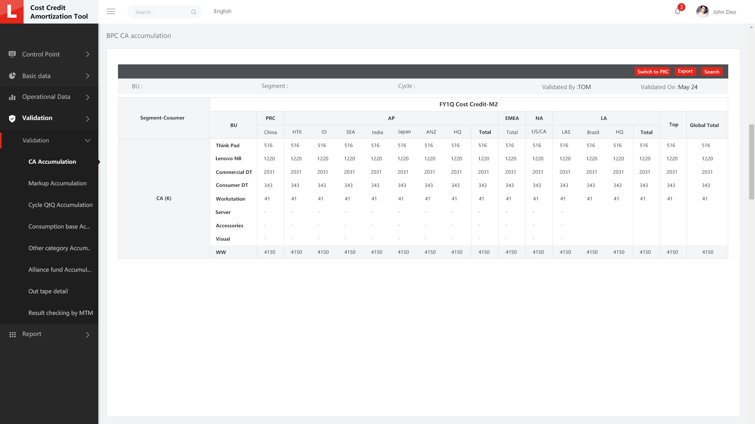The image size is (755, 424).
Task: Open the Report menu
Action: (49, 334)
